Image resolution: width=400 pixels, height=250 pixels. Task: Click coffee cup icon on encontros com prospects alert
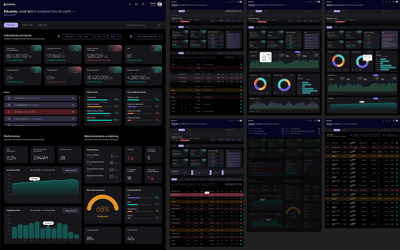pos(9,119)
